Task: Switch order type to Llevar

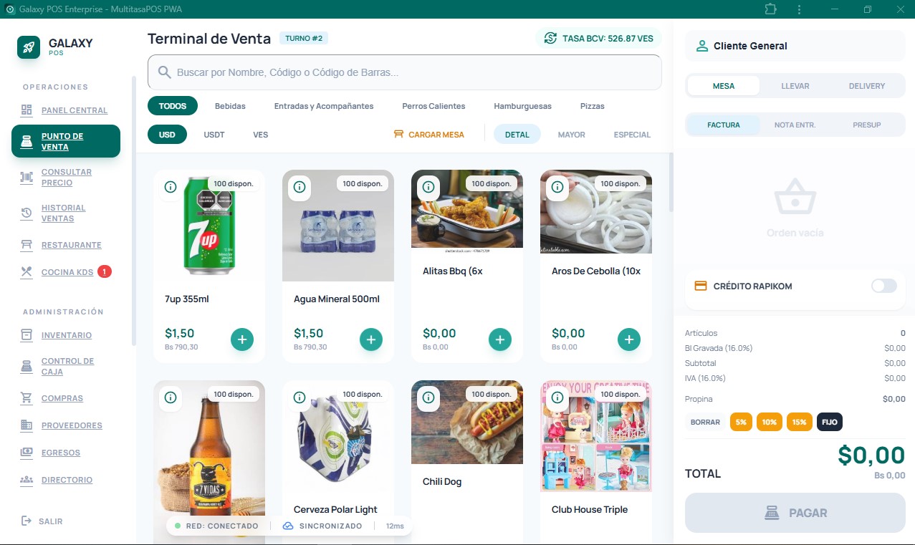Action: point(795,86)
